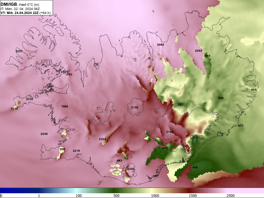264x198 pixels.
Task: Click the 953 value on Reykjanes
Action: coord(63,149)
